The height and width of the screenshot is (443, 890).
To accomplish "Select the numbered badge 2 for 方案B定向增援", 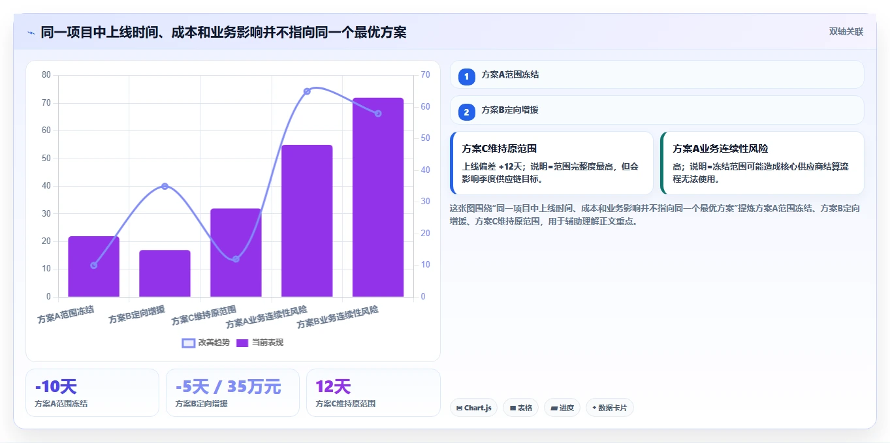I will click(466, 112).
